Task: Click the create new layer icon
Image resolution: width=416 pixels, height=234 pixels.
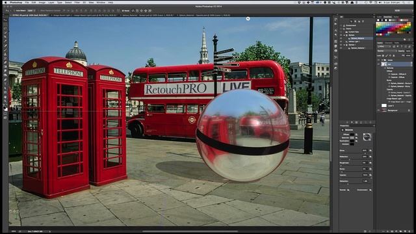Action: coord(405,231)
